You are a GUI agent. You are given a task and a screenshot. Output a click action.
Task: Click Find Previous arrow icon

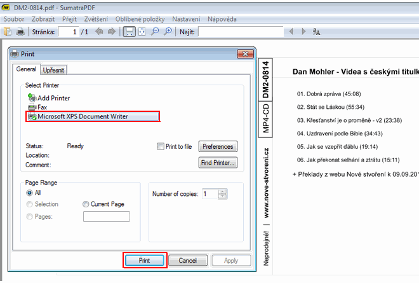pyautogui.click(x=291, y=32)
